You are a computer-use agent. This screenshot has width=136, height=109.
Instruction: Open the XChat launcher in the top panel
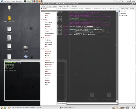[39, 1]
